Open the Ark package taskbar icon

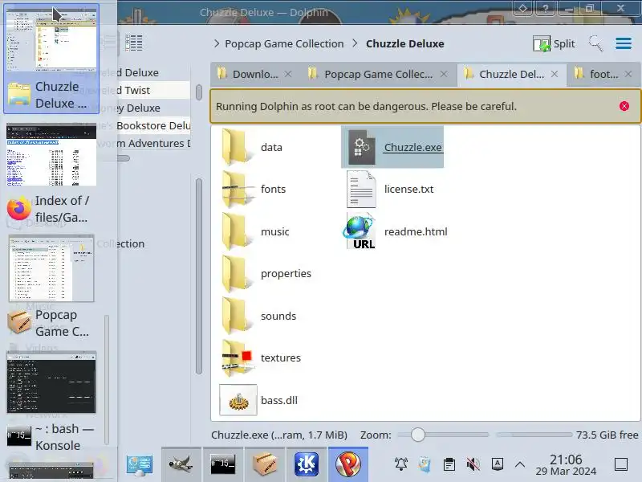265,464
